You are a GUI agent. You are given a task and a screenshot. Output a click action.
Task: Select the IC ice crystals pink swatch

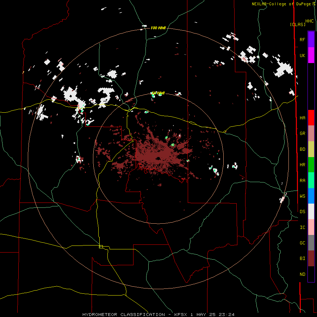(311, 227)
